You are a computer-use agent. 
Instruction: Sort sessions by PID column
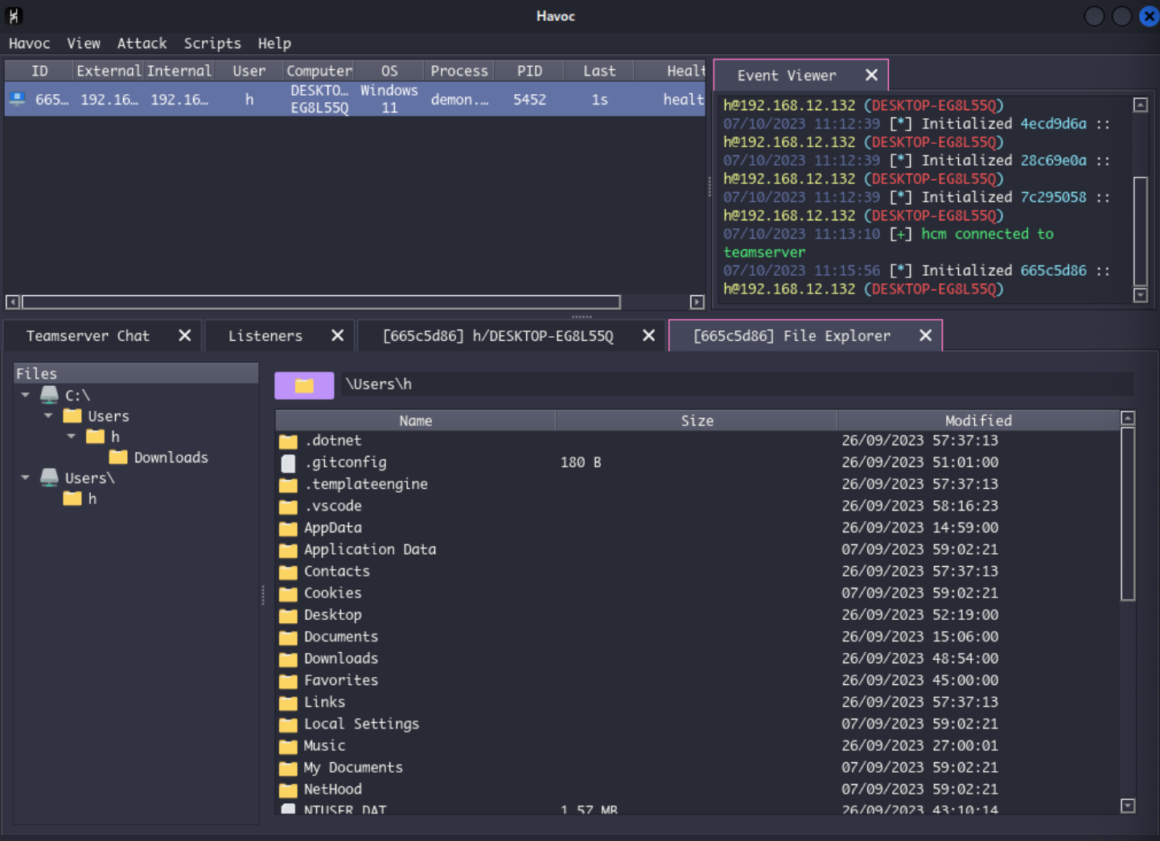click(529, 71)
